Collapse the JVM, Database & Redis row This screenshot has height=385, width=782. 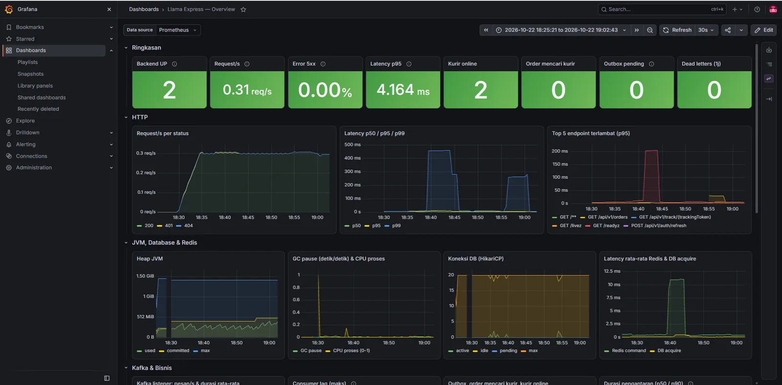click(x=126, y=243)
